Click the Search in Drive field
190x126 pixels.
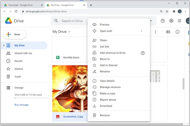(x=72, y=21)
